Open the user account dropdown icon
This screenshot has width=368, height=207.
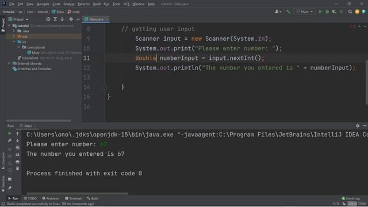278,11
